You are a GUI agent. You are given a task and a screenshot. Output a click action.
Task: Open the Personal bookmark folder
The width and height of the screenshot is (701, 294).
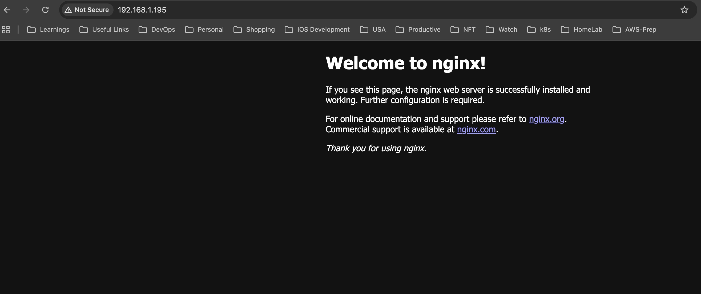tap(204, 29)
